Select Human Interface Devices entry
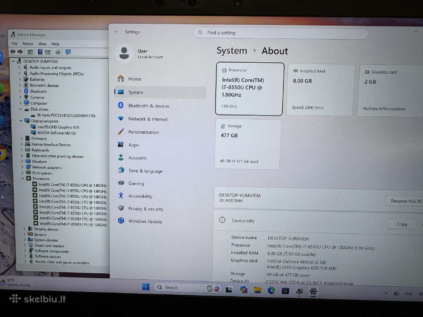The image size is (423, 317). coord(51,144)
